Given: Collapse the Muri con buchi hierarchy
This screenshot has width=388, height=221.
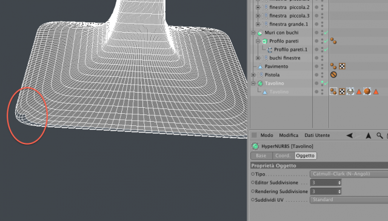Looking at the screenshot, I should tap(253, 33).
